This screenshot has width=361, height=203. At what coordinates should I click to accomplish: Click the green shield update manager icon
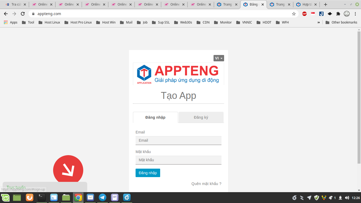[x=316, y=198]
